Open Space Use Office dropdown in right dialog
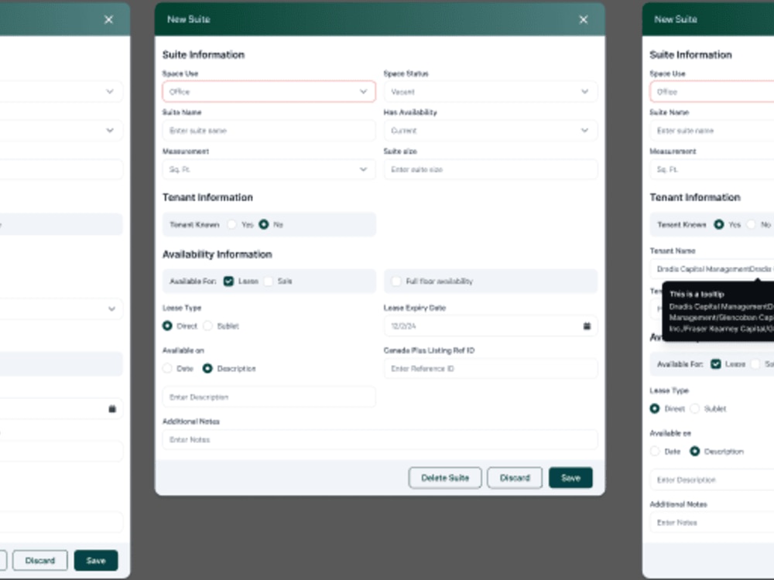Viewport: 774px width, 580px height. coord(712,92)
